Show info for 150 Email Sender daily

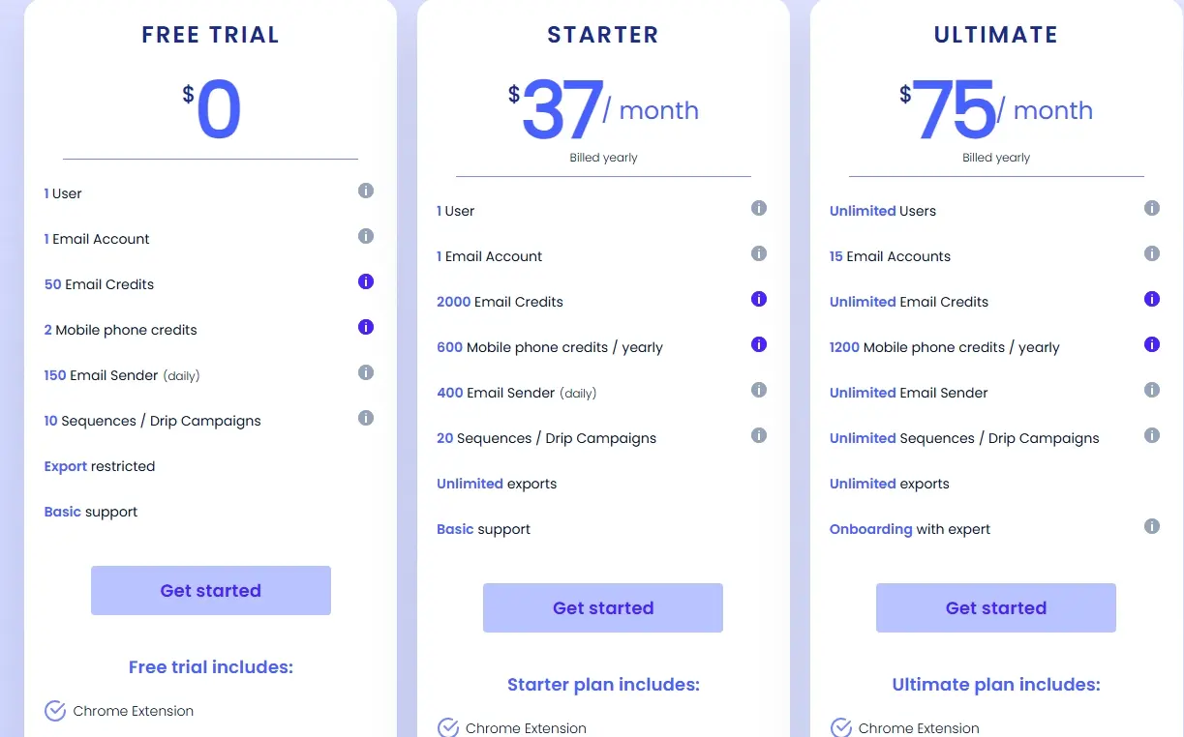(366, 372)
